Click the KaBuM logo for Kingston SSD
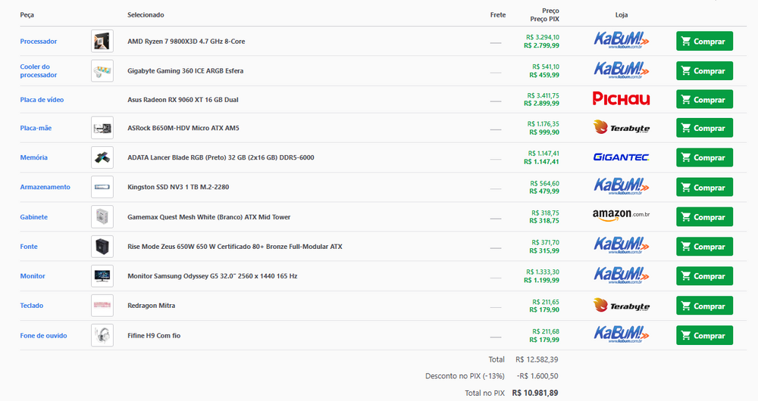 tap(621, 187)
